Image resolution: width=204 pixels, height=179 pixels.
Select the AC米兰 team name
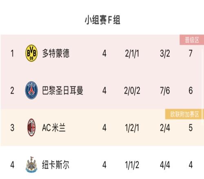coord(54,128)
